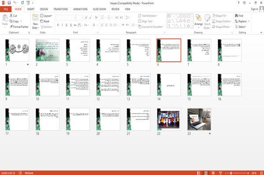
Task: Click the Cut scissors command
Action: 13,16
